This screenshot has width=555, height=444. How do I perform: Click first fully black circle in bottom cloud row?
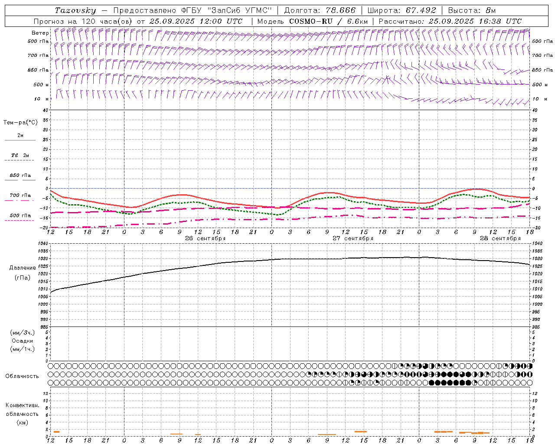tap(431, 382)
